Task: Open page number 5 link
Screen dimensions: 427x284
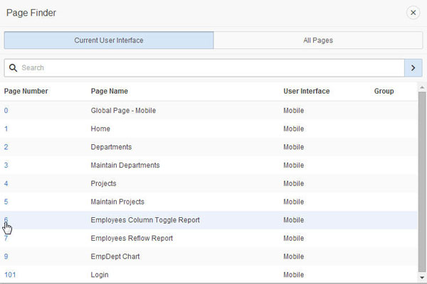Action: pos(6,202)
